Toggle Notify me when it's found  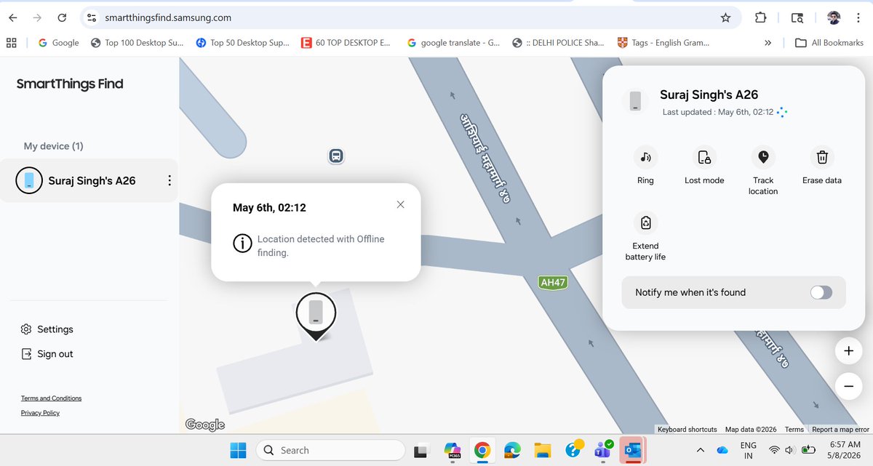pyautogui.click(x=821, y=292)
